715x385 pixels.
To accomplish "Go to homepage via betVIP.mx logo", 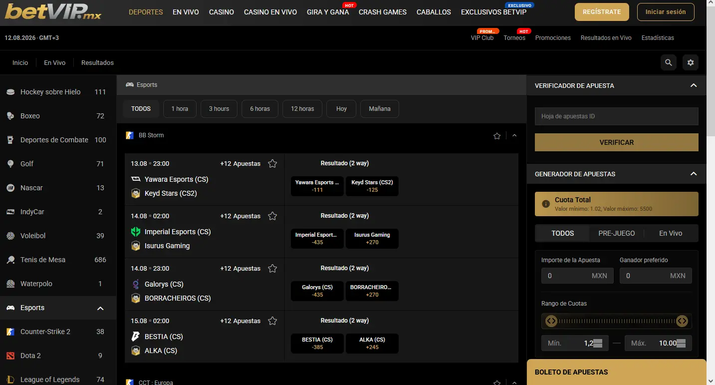I will pos(53,12).
